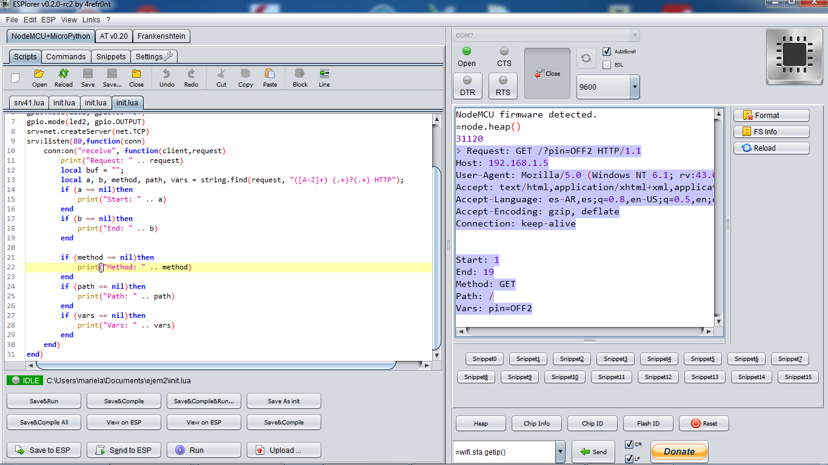This screenshot has height=465, width=828.
Task: Click the Save&Run button
Action: pos(44,401)
